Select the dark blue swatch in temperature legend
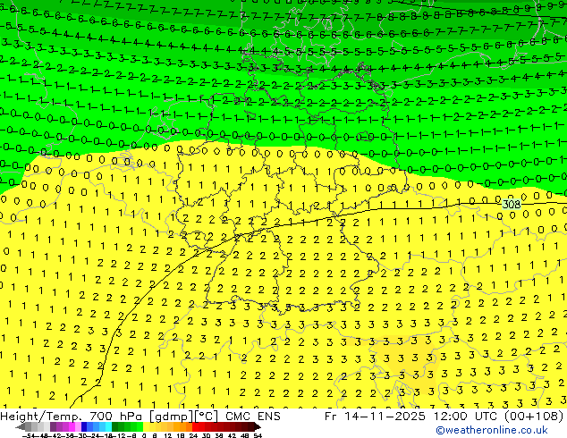The width and height of the screenshot is (567, 438). (84, 427)
